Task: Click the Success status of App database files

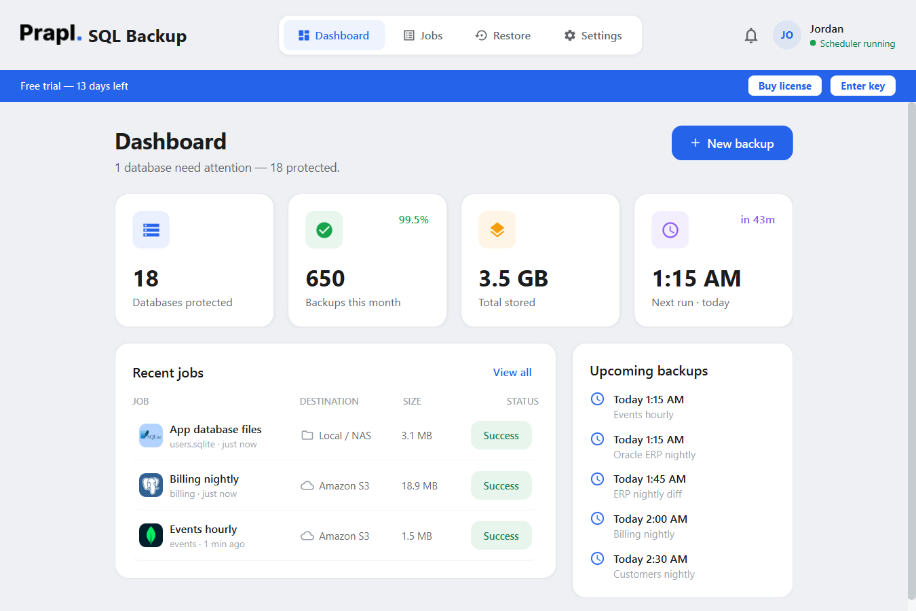Action: point(501,436)
